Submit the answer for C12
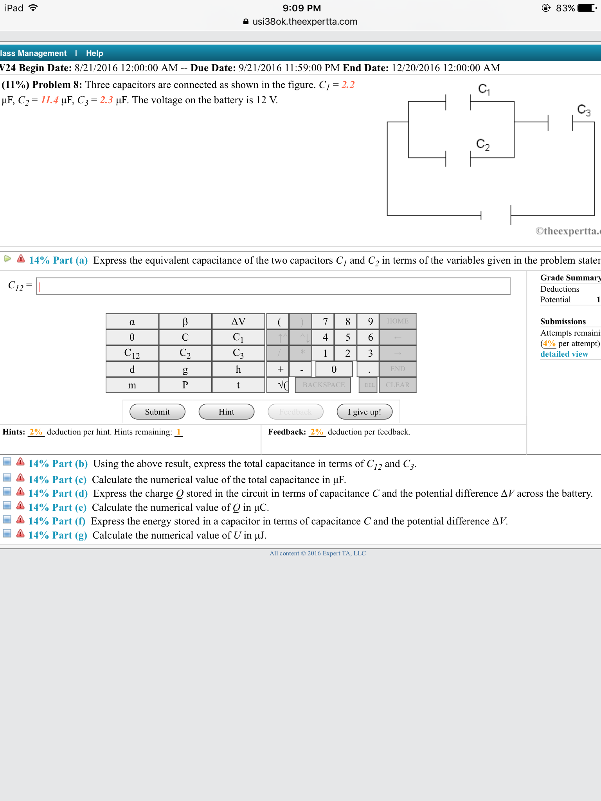 pos(157,412)
